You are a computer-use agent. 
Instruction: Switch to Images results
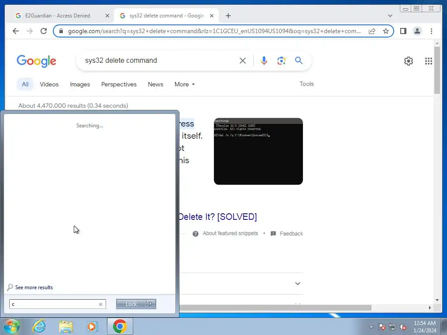pos(80,84)
